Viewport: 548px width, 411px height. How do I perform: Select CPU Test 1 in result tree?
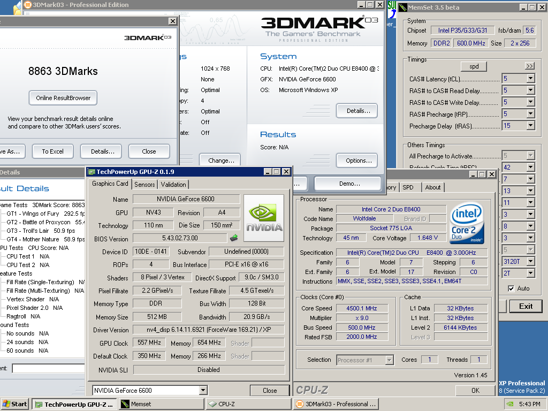point(28,256)
